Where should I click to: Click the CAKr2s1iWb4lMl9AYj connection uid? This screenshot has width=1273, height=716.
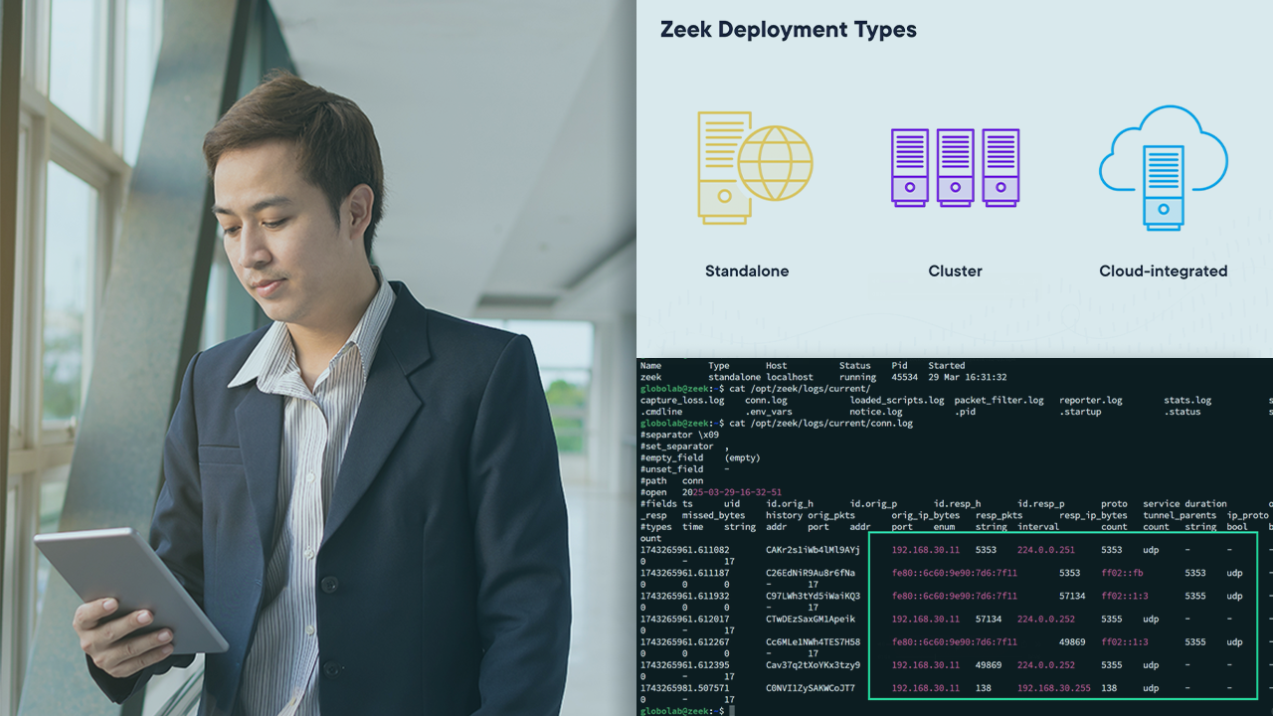click(x=813, y=550)
